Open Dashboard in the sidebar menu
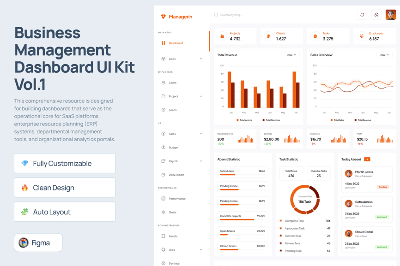400x266 pixels. [x=176, y=43]
